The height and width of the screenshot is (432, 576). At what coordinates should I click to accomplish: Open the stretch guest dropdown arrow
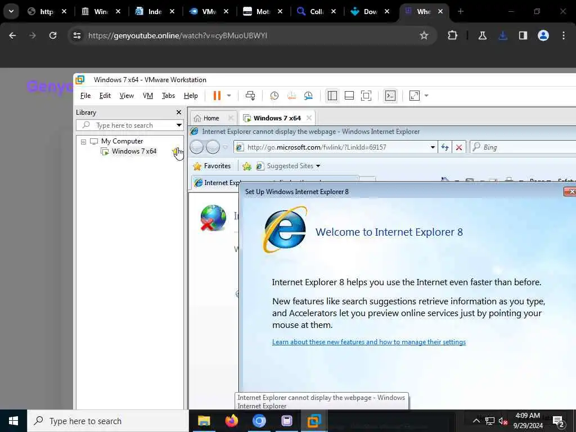point(426,96)
